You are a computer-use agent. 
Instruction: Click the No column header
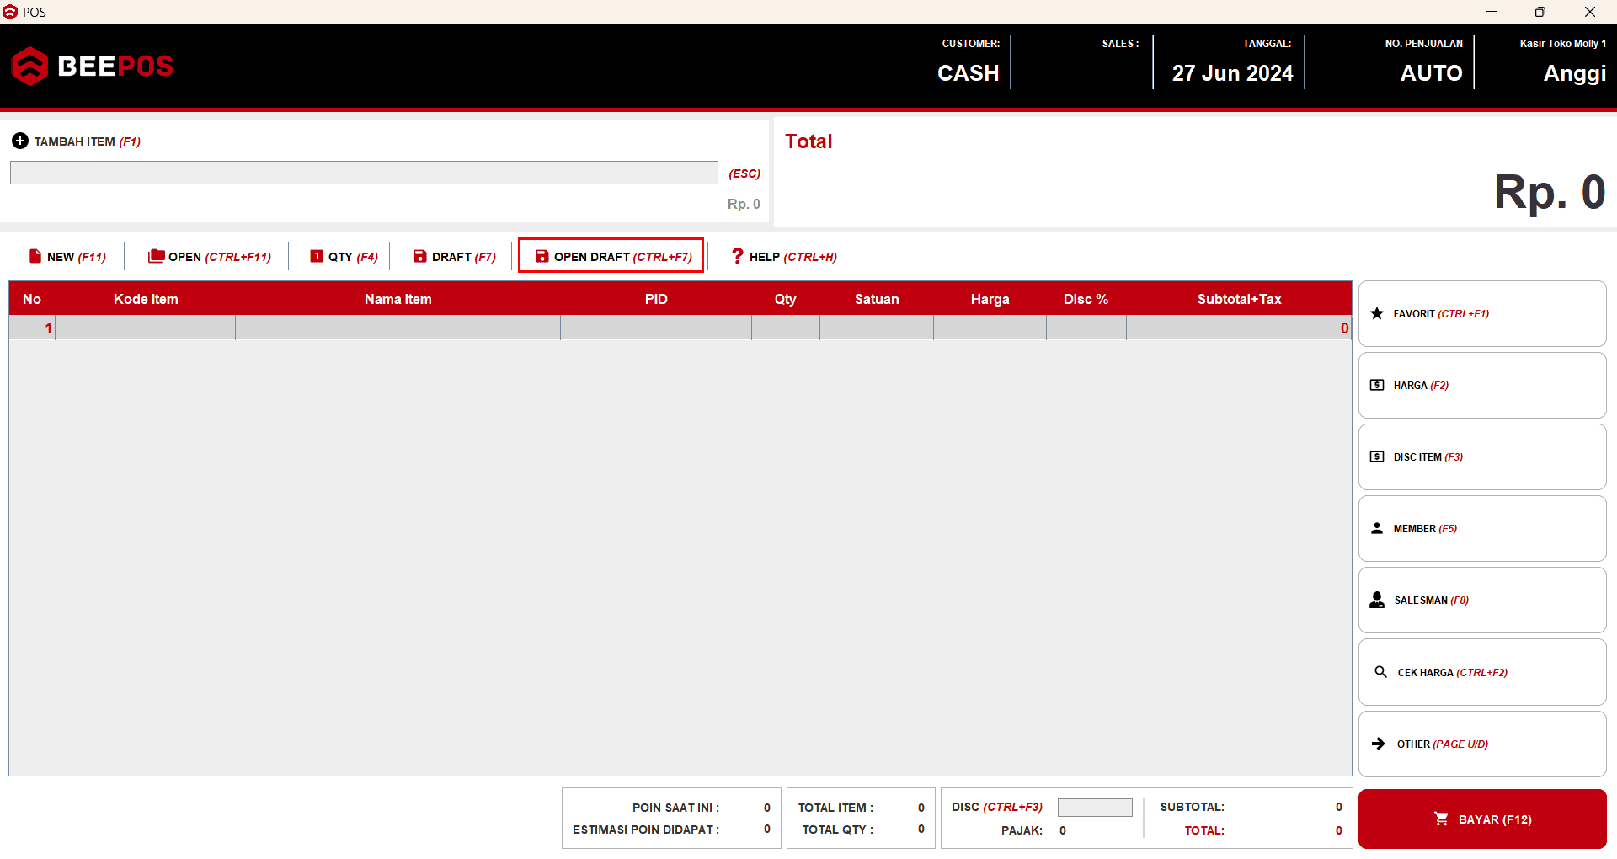(x=32, y=299)
